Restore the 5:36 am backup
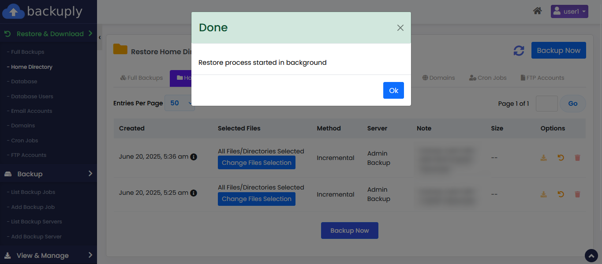The image size is (602, 264). coord(561,158)
